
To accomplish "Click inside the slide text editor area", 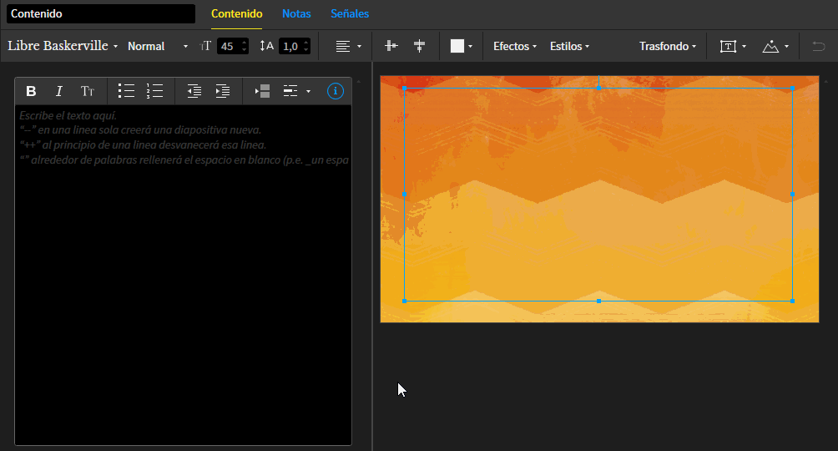I will pyautogui.click(x=184, y=275).
